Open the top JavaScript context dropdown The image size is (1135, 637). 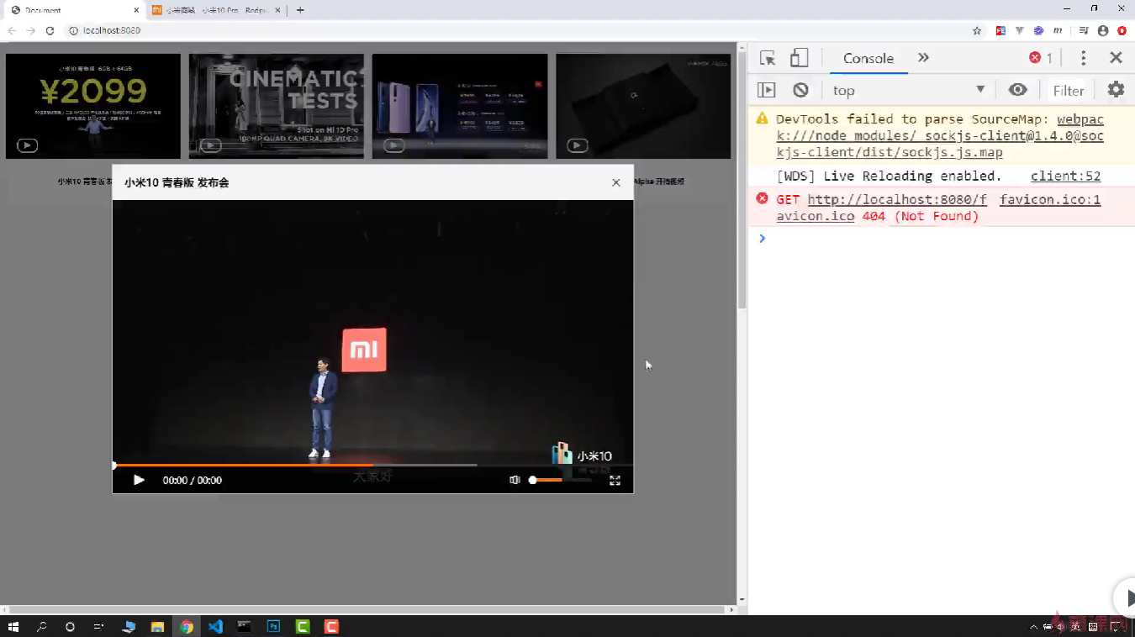[x=909, y=90]
